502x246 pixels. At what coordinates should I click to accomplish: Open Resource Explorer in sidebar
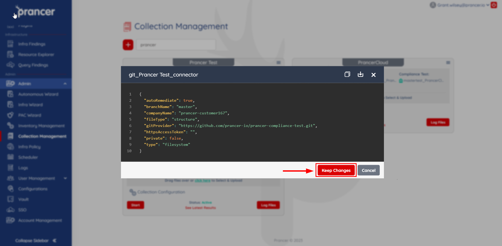(36, 55)
